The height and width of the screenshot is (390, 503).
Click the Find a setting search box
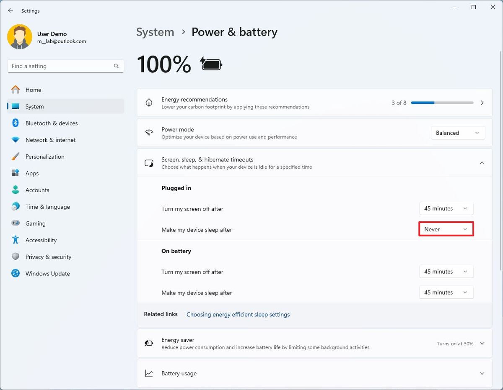[x=61, y=66]
